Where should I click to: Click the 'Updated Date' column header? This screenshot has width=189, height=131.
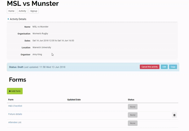point(74,100)
